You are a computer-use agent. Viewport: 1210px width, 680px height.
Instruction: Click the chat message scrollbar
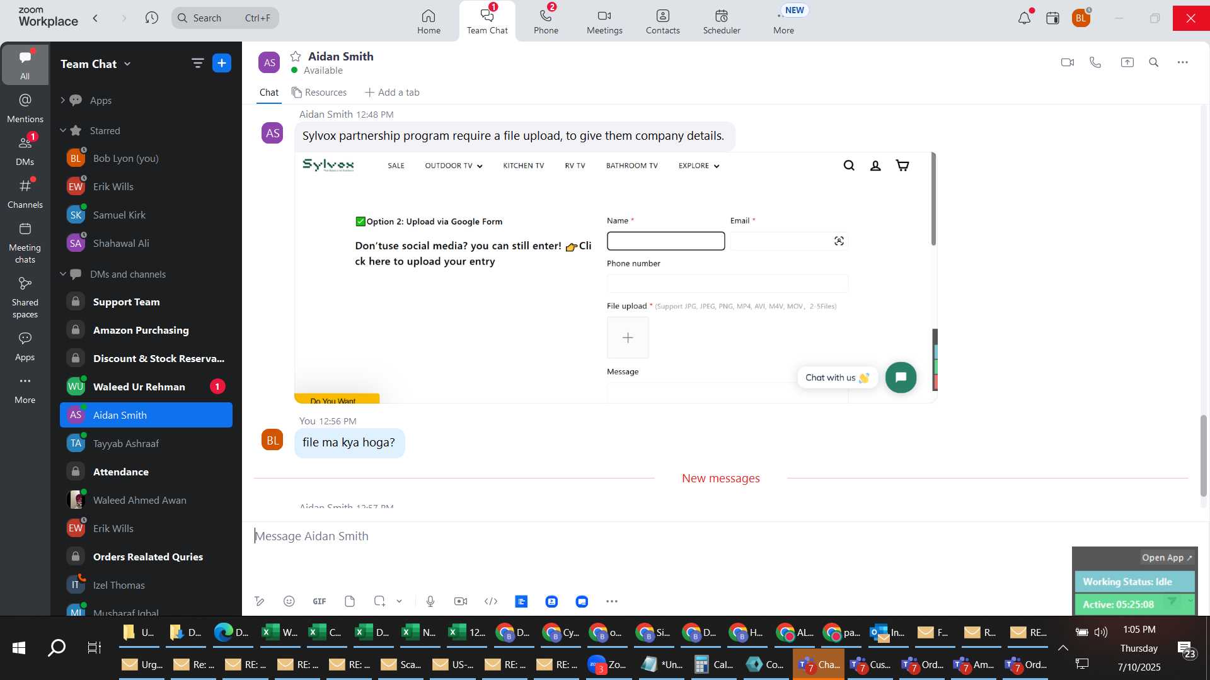point(1203,455)
